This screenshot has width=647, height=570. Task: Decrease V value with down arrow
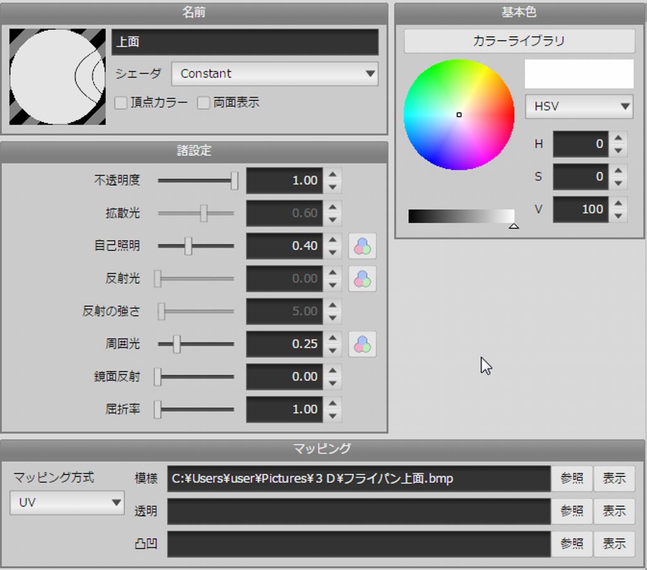[x=618, y=216]
